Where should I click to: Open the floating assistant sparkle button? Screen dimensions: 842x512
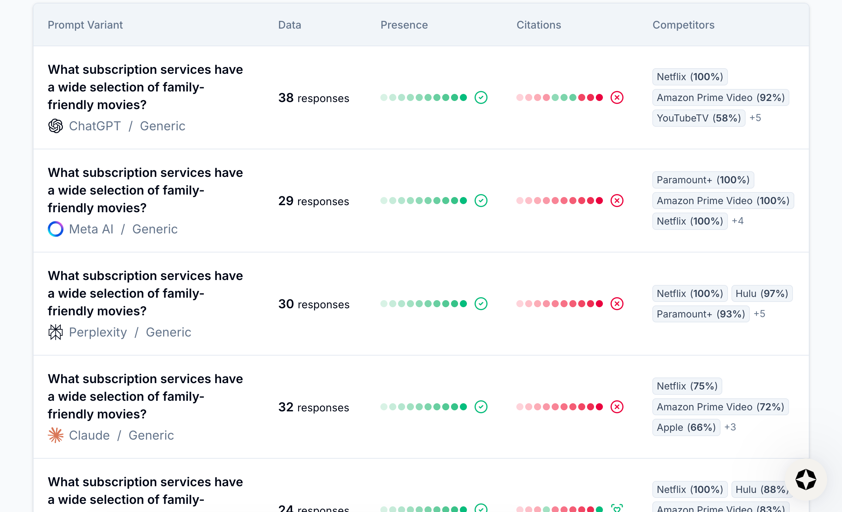pos(806,480)
